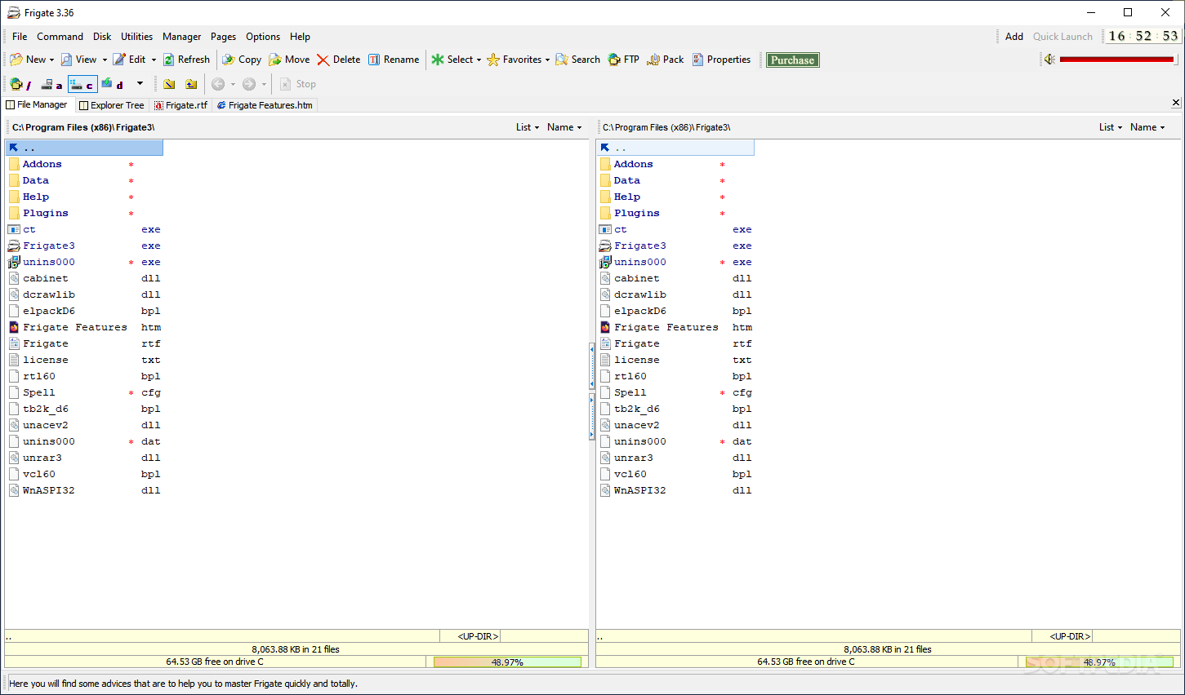
Task: Click the Select asterisk button
Action: 452,60
